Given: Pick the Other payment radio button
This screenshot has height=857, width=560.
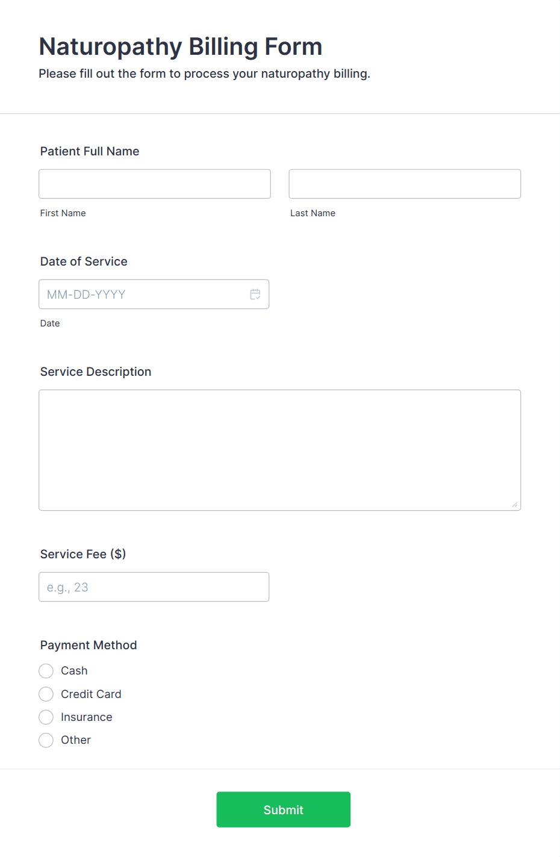Looking at the screenshot, I should click(46, 740).
